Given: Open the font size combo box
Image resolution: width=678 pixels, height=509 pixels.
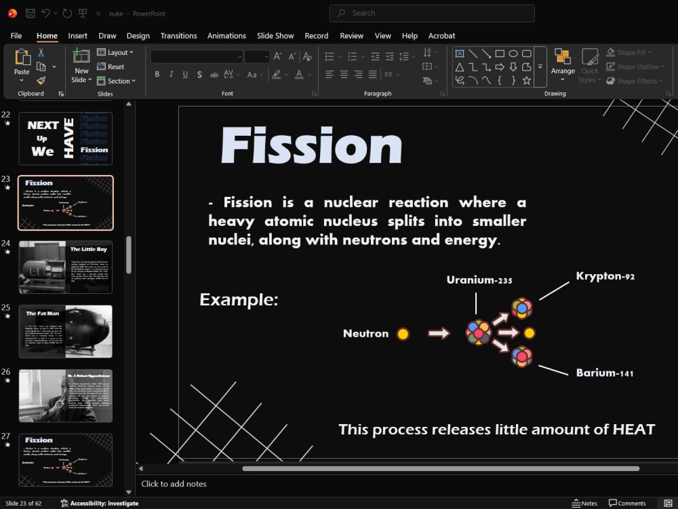Looking at the screenshot, I should click(x=257, y=57).
